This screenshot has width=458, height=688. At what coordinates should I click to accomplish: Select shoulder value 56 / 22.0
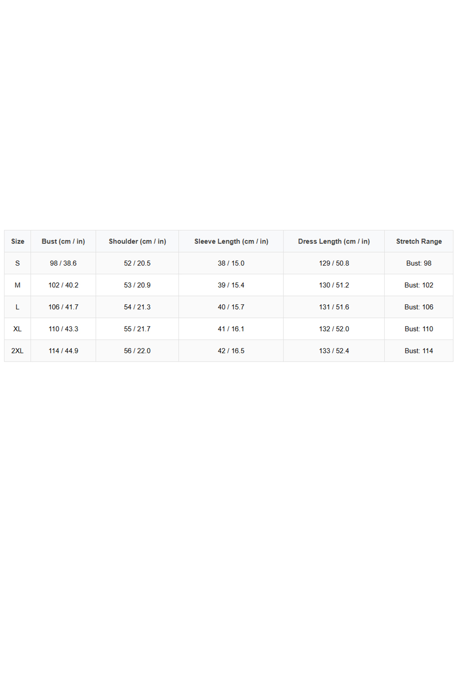click(137, 351)
